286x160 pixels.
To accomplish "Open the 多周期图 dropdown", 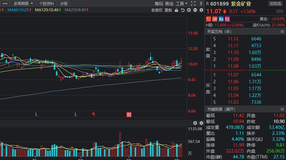I will click(x=23, y=3).
